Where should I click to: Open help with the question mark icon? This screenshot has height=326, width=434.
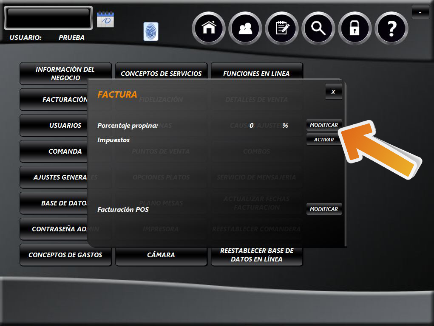coord(391,28)
